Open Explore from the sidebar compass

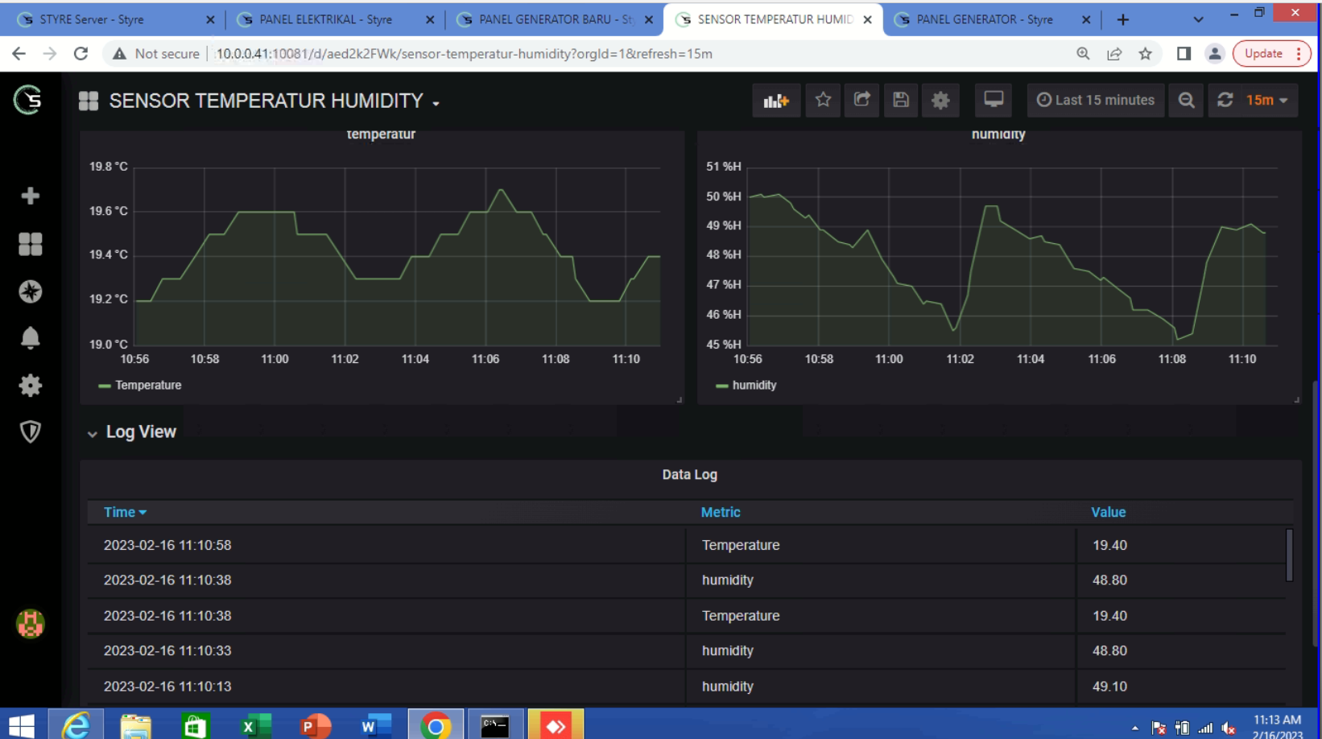click(x=30, y=292)
